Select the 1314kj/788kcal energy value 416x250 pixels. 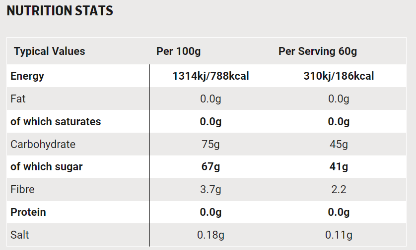pos(210,76)
